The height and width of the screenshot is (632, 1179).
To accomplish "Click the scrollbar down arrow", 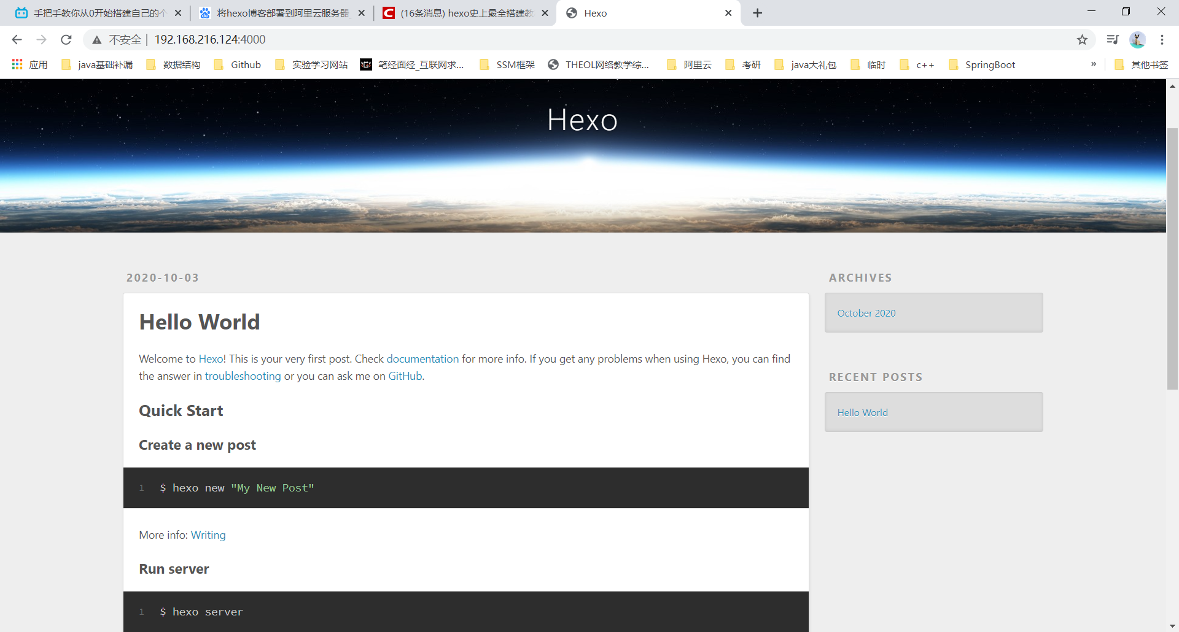I will tap(1173, 626).
